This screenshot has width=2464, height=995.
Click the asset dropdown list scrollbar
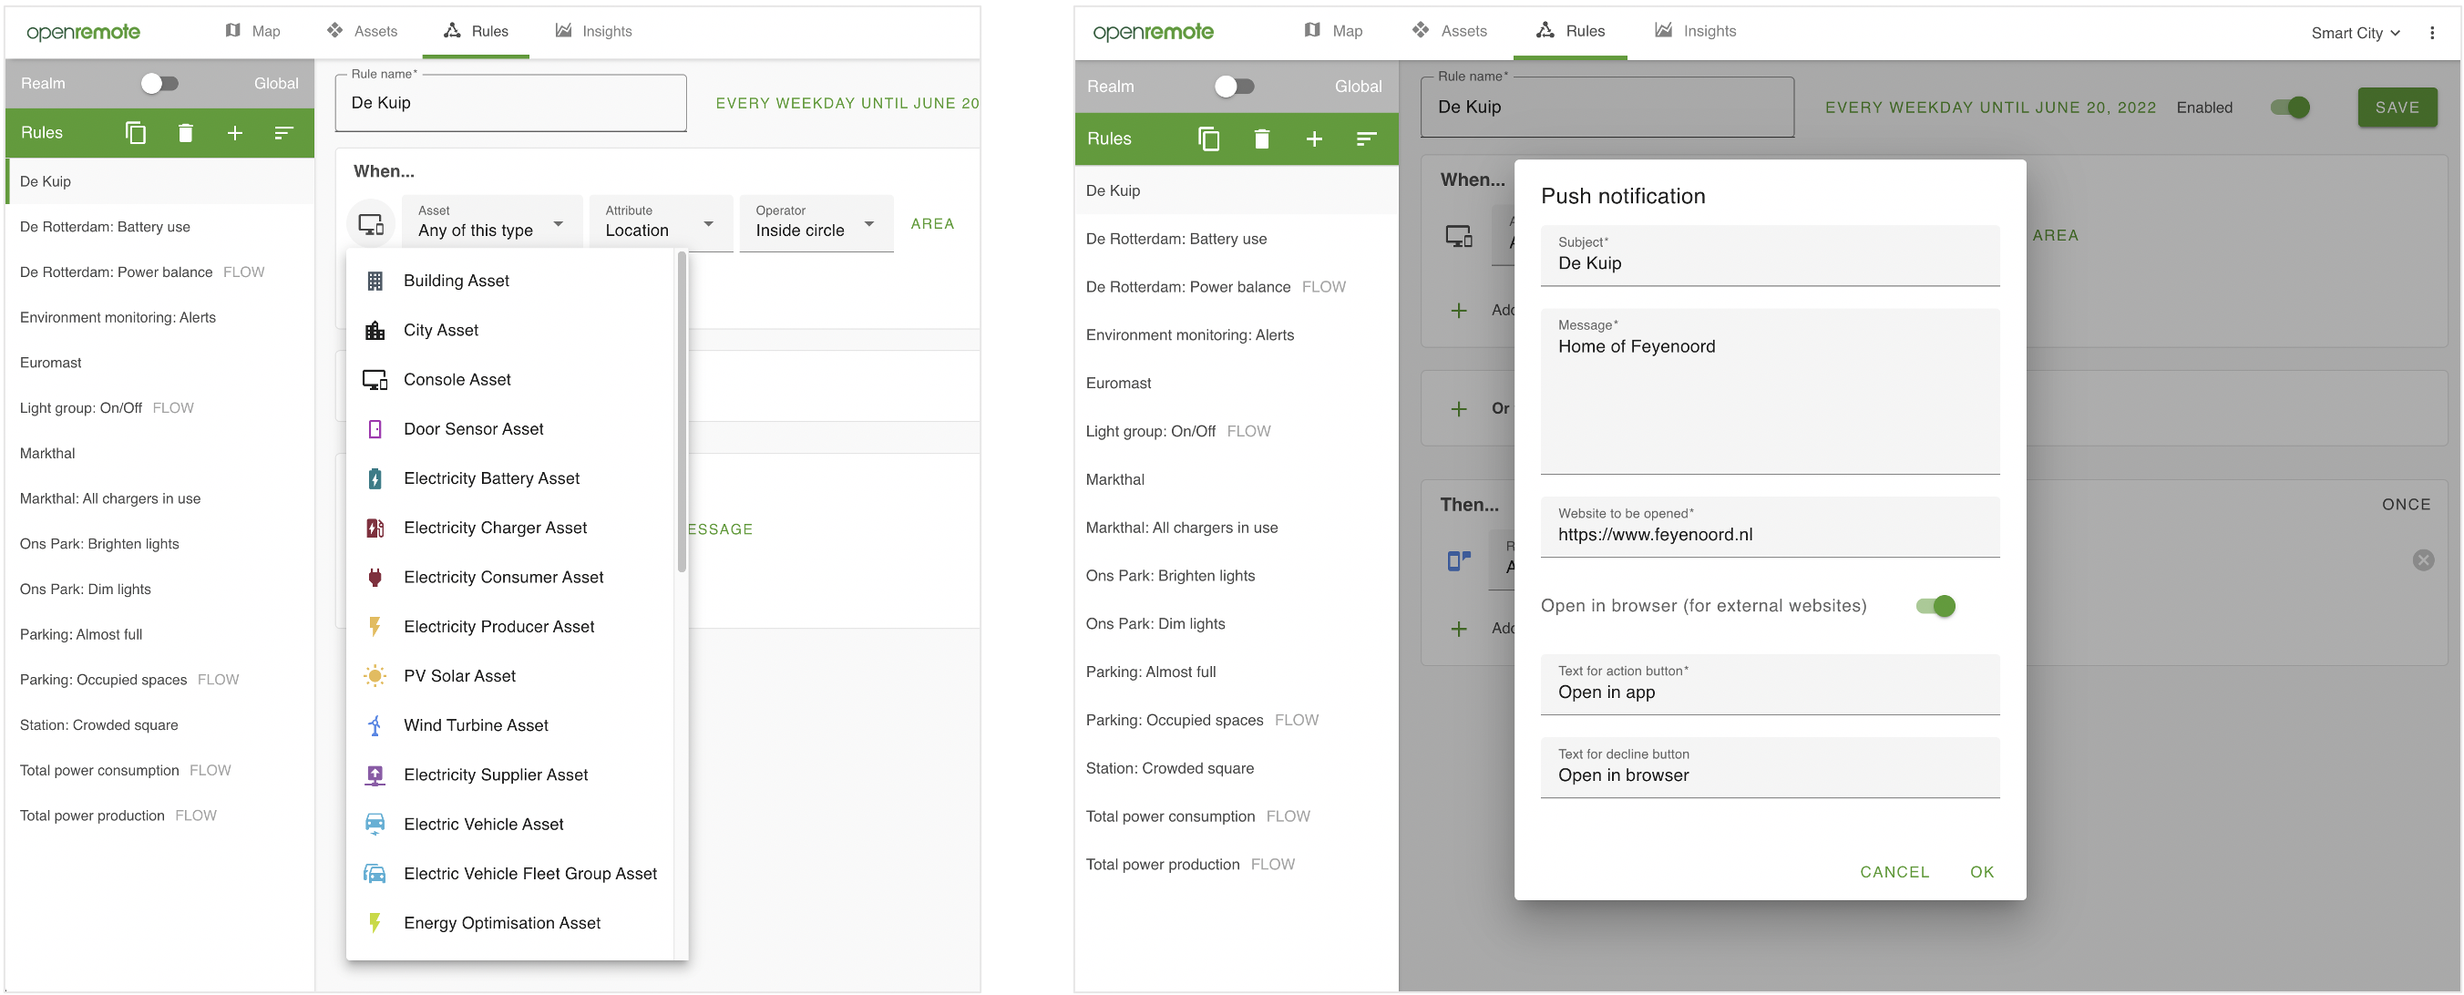[682, 412]
